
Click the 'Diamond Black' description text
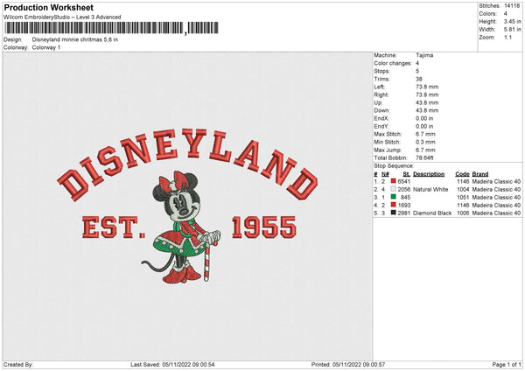point(432,213)
